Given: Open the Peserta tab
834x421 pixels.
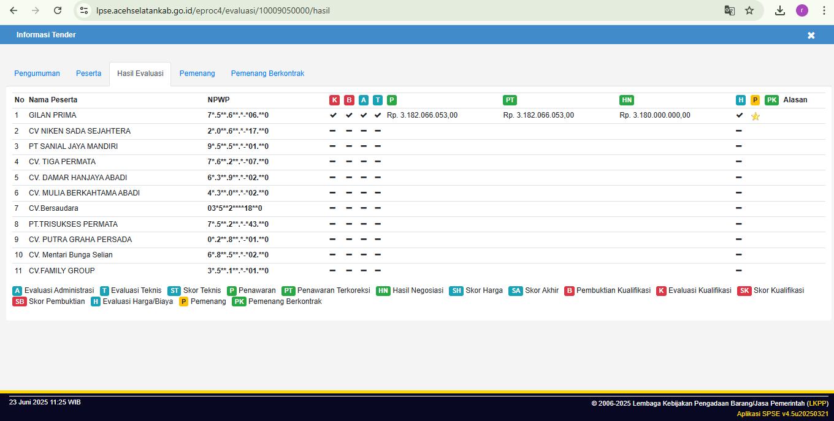Looking at the screenshot, I should [x=89, y=74].
